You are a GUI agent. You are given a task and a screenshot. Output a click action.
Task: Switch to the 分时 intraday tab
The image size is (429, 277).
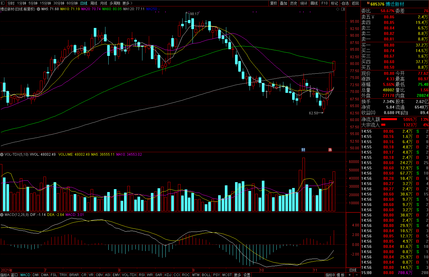[11, 3]
